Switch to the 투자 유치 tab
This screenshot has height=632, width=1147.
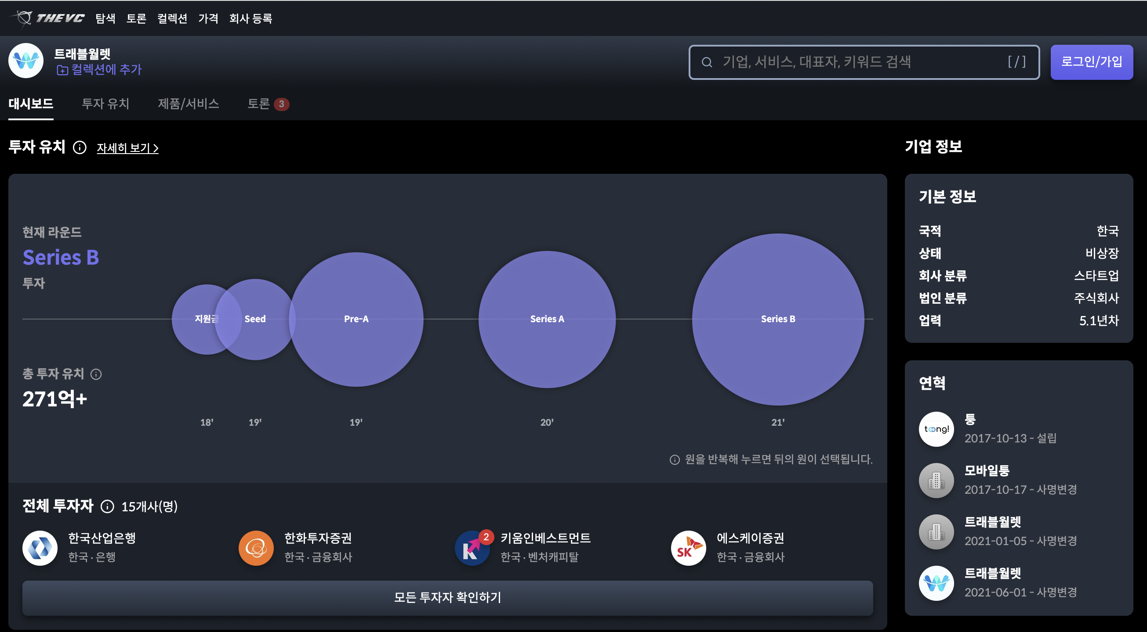pos(105,104)
